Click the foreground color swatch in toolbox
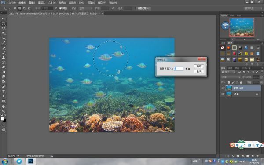The width and height of the screenshot is (264, 165). tap(2, 118)
